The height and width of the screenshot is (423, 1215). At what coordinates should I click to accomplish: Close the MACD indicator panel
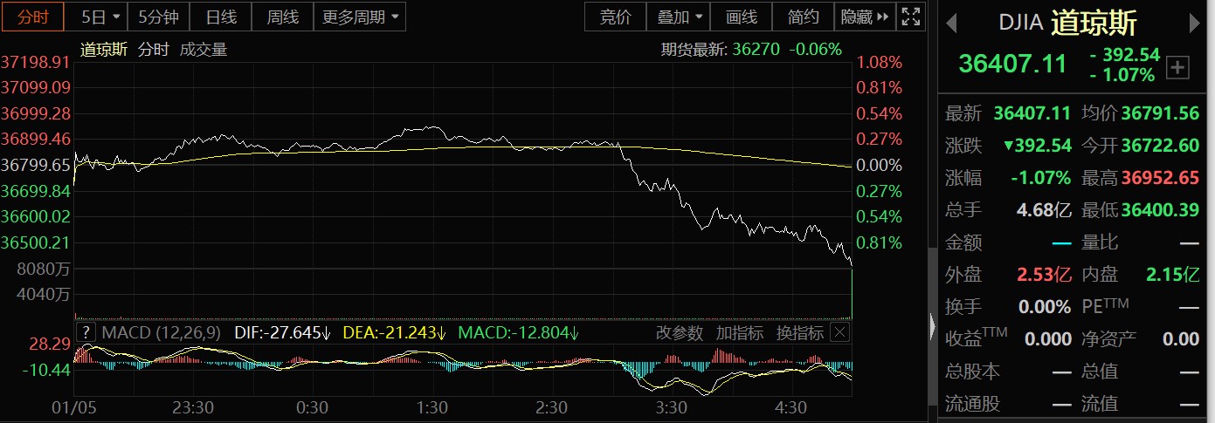click(x=839, y=332)
